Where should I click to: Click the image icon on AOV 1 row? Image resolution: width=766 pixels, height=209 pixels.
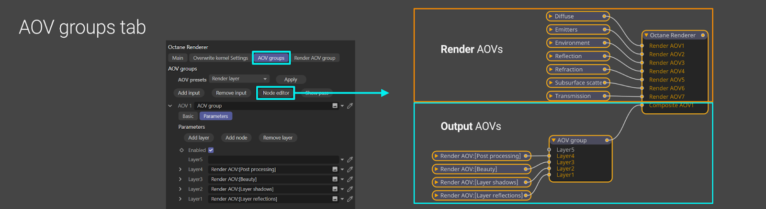click(335, 106)
